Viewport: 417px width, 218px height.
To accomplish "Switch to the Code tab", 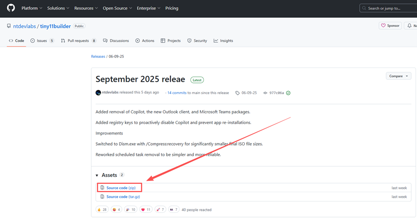I will click(x=16, y=41).
